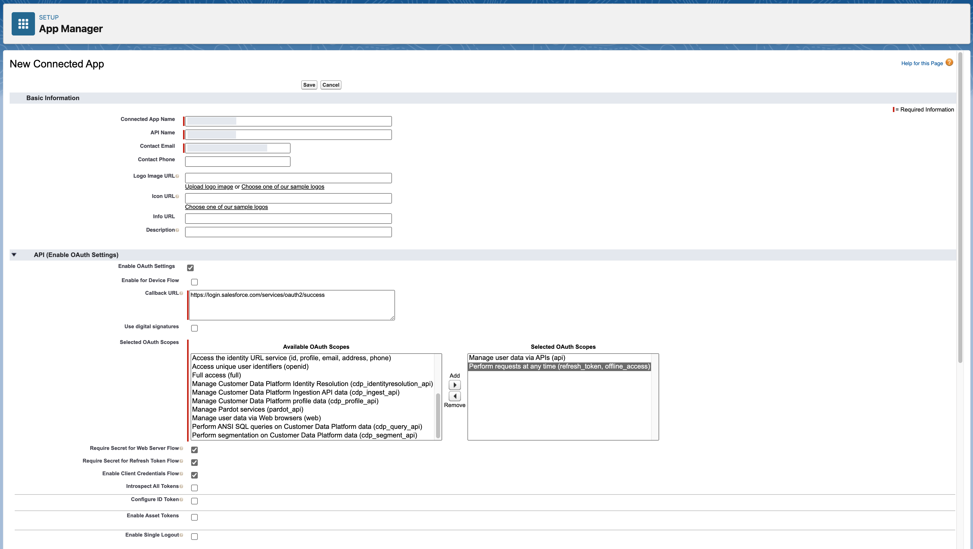
Task: Select Access unique user identifiers (openid) scope
Action: pyautogui.click(x=250, y=366)
